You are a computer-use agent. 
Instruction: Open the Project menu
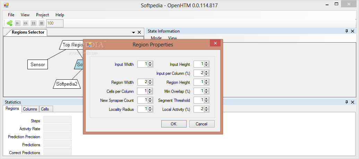click(42, 15)
